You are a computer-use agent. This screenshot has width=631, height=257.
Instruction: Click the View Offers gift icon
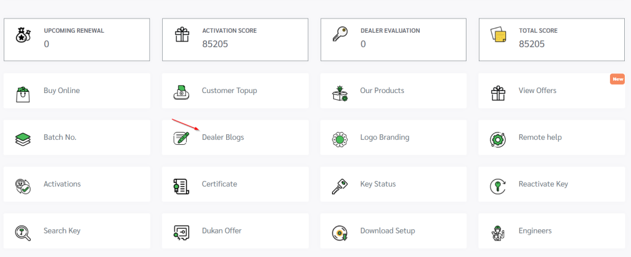click(498, 92)
